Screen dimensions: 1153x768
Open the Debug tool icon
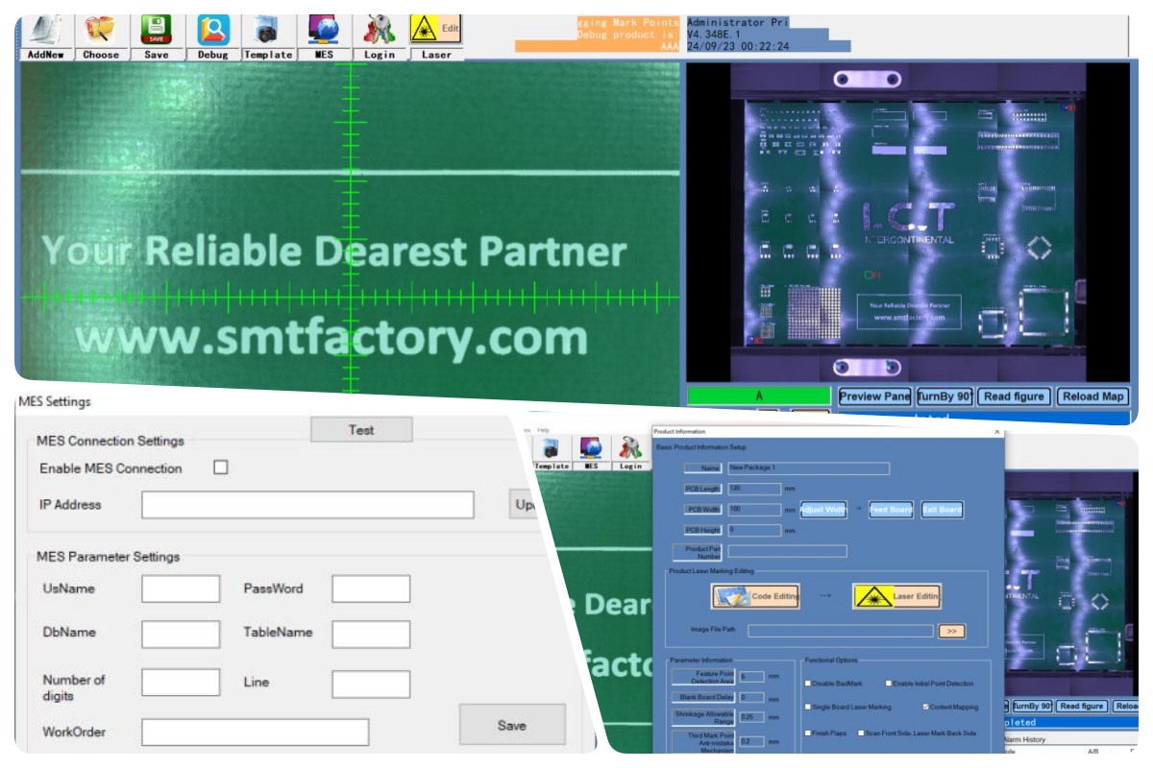click(212, 36)
